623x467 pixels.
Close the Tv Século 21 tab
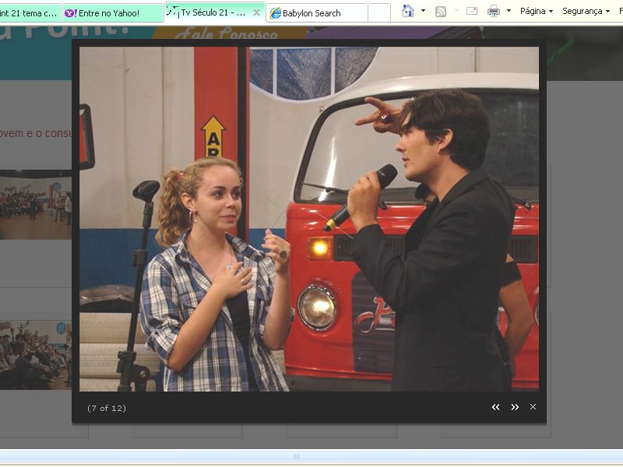[x=257, y=12]
